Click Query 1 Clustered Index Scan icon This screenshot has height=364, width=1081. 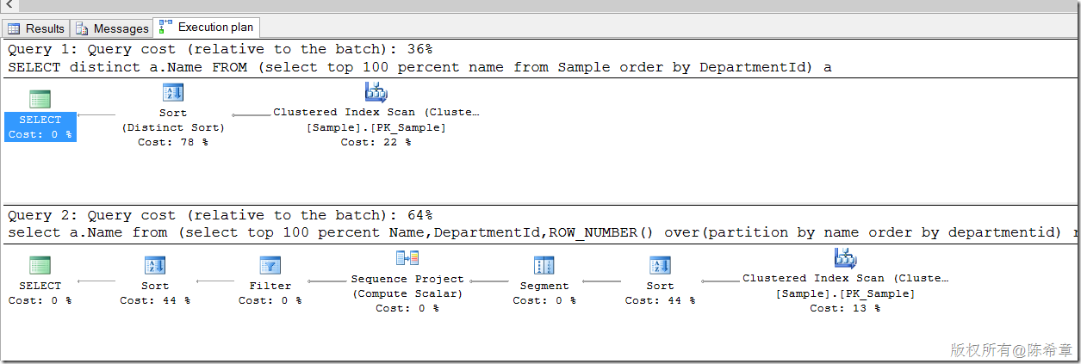coord(376,92)
